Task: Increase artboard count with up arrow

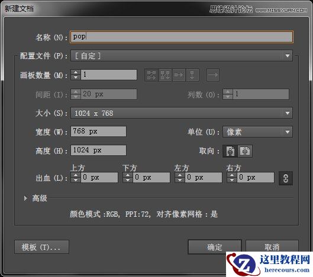Action: (x=76, y=73)
